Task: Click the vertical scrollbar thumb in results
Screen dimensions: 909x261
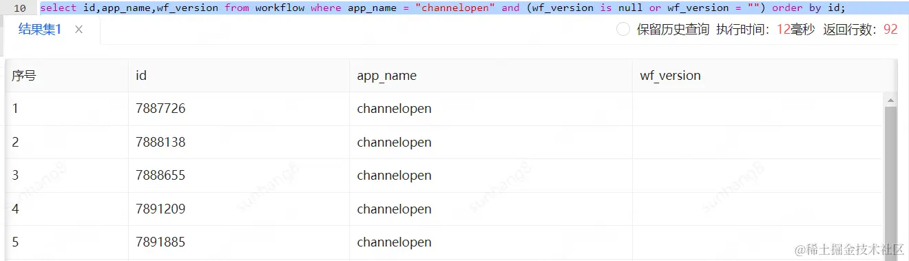Action: click(x=890, y=182)
